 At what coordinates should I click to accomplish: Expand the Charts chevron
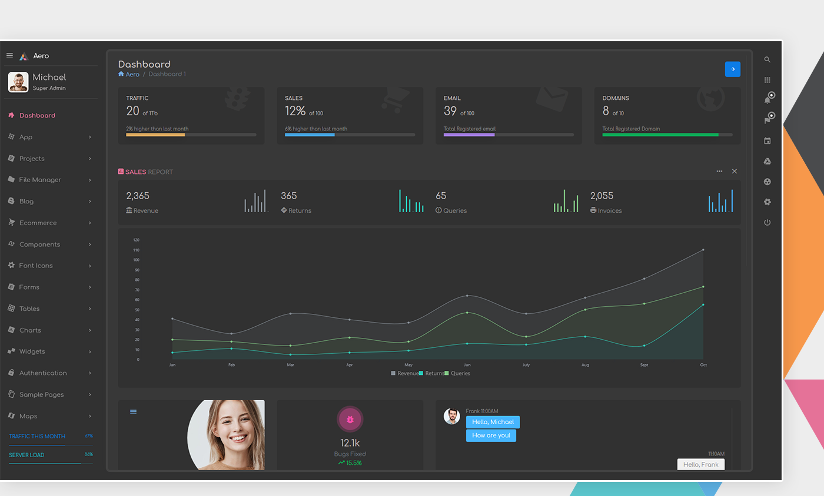(90, 330)
